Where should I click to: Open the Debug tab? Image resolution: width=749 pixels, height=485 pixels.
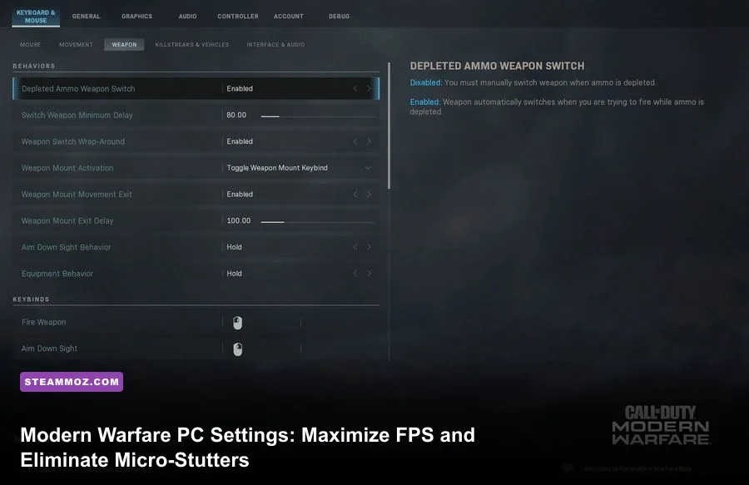pyautogui.click(x=340, y=17)
